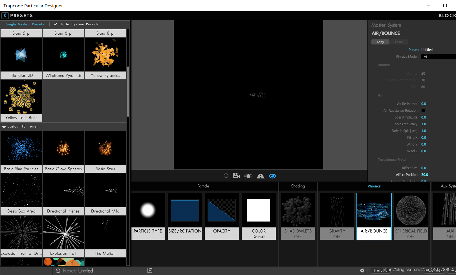The image size is (456, 275).
Task: Click the Affect Position value 20.0
Action: 425,175
